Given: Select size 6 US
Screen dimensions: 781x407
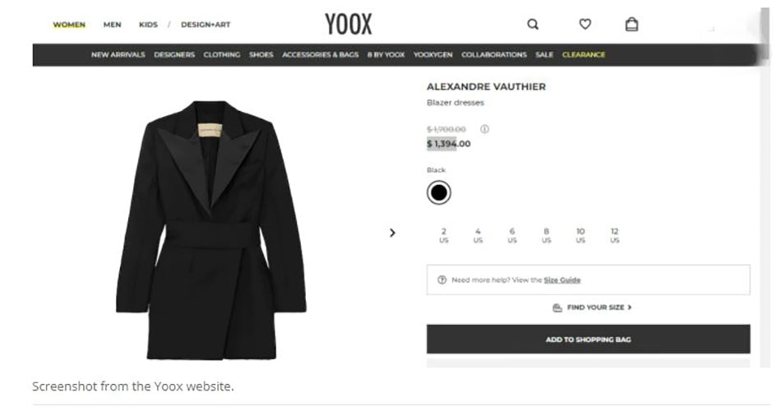Looking at the screenshot, I should click(512, 235).
